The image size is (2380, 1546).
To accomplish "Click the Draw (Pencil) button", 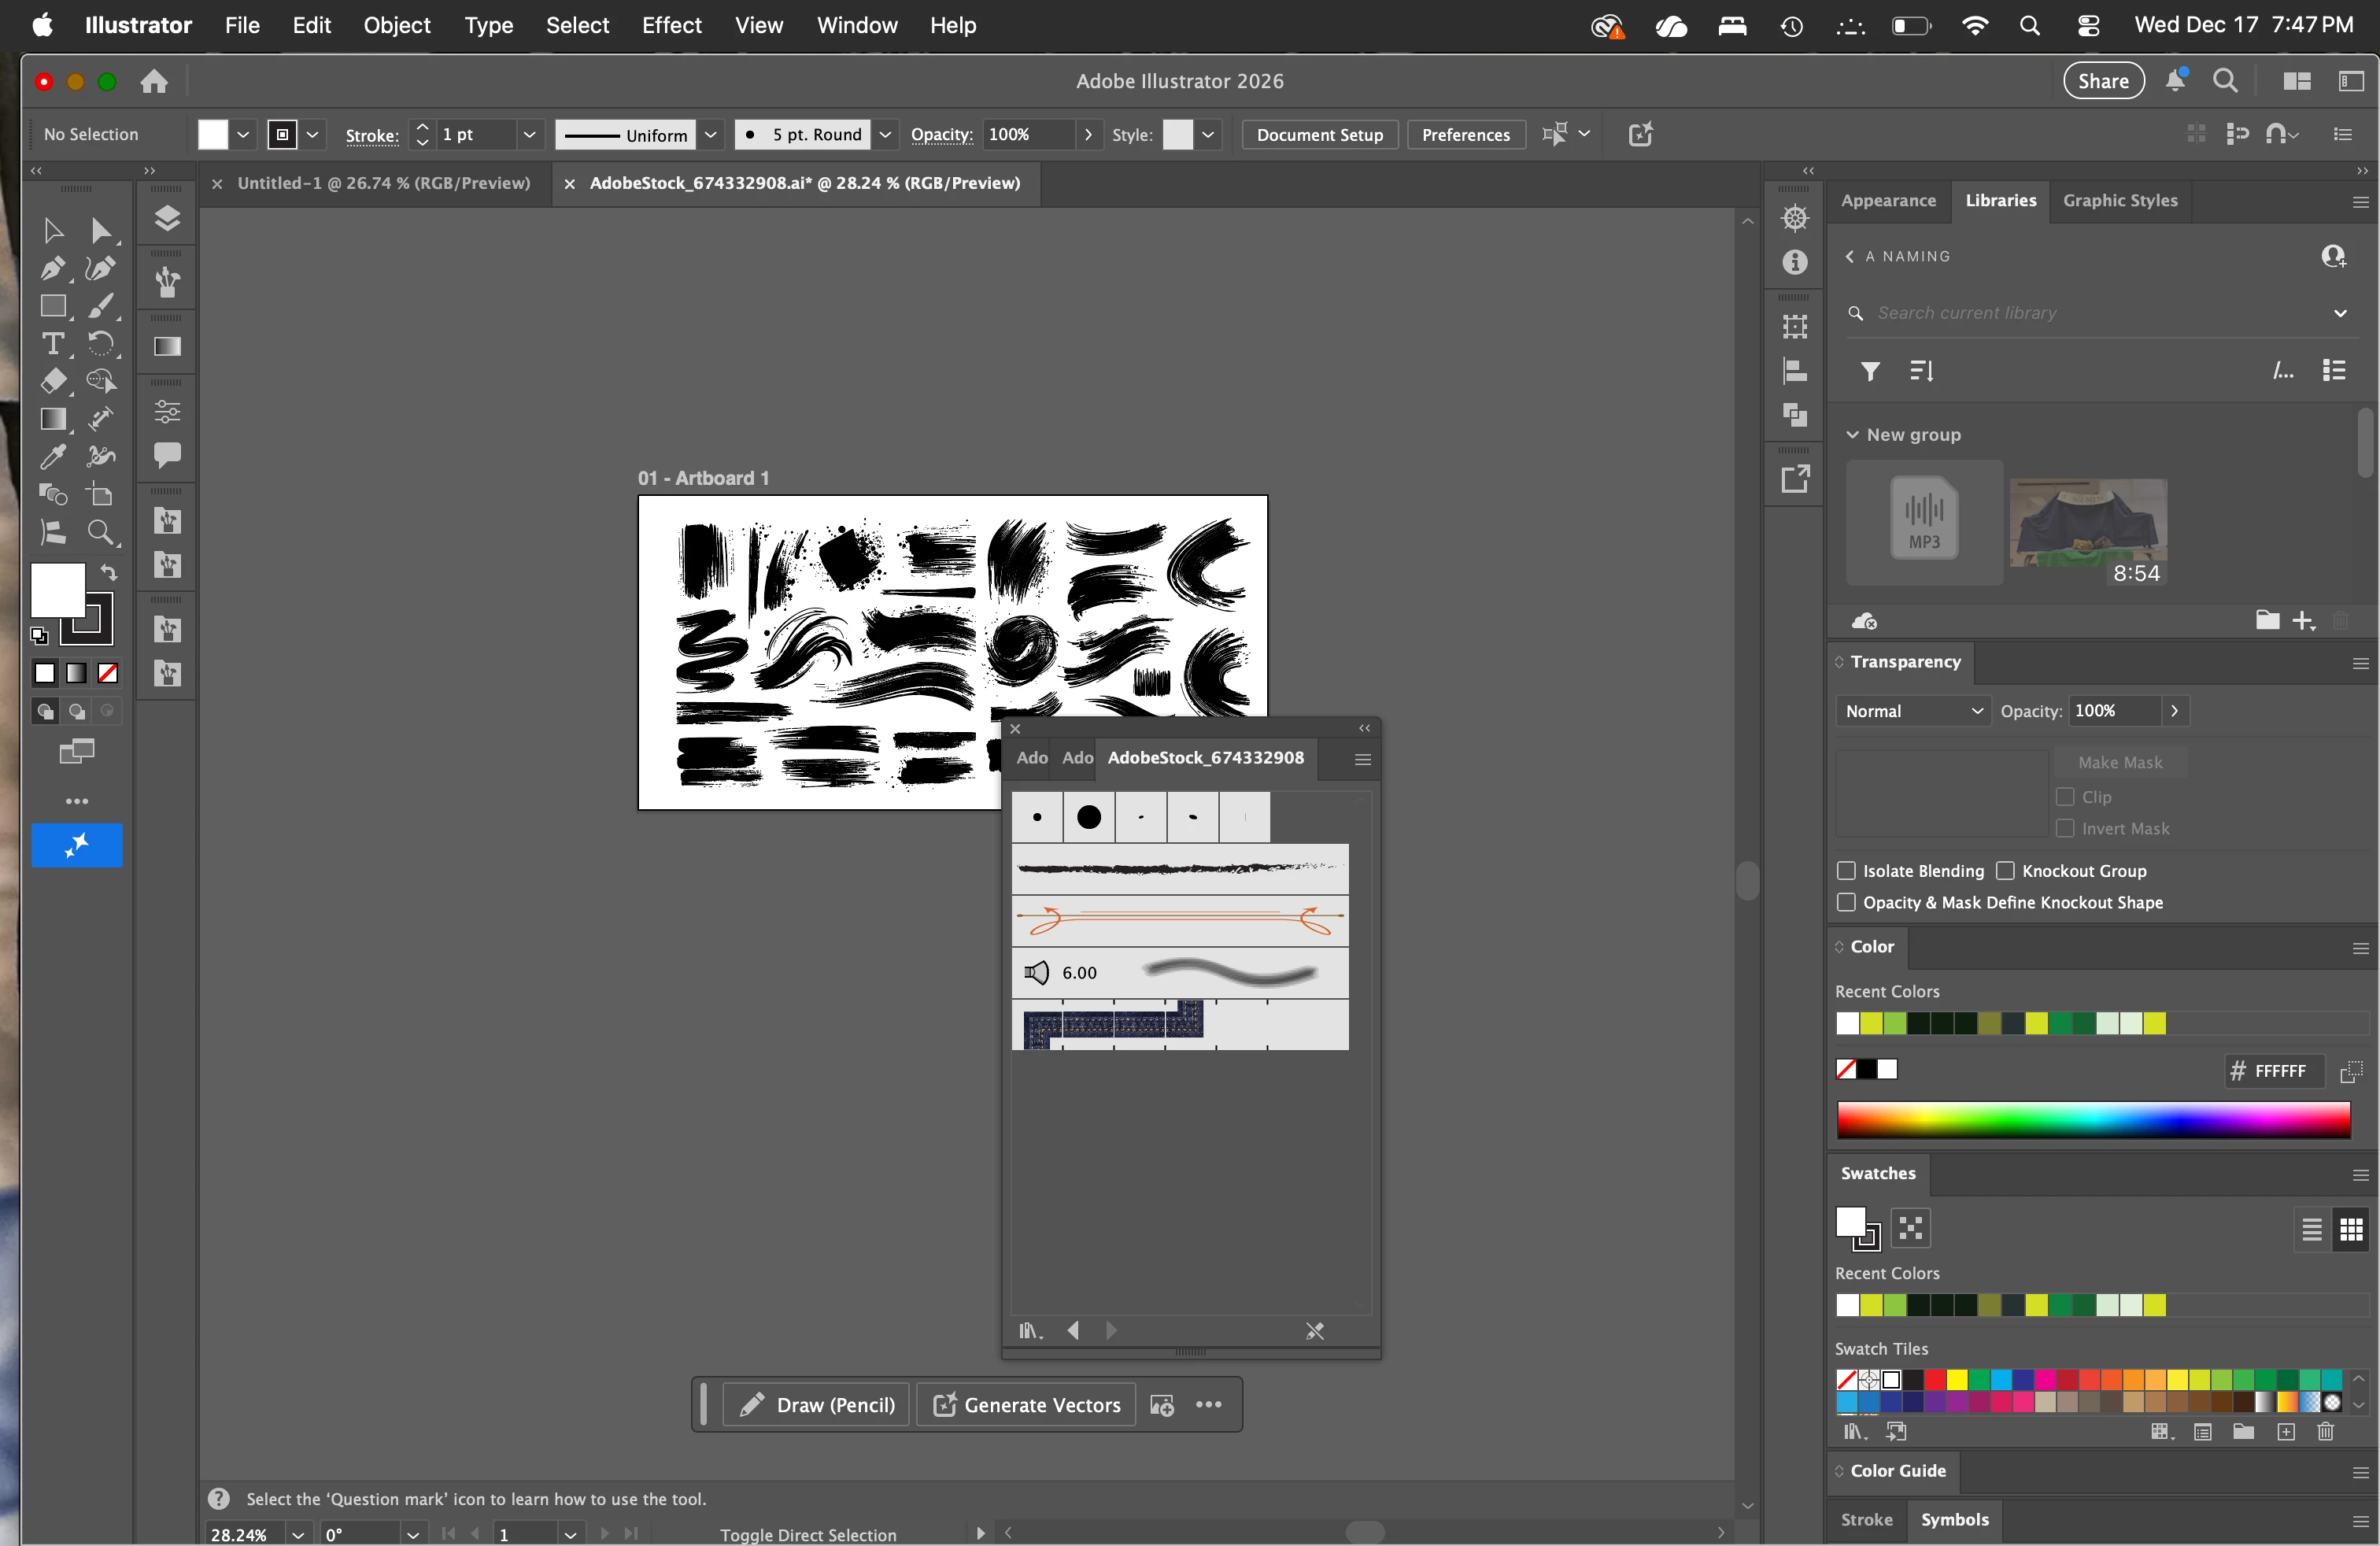I will click(x=817, y=1404).
